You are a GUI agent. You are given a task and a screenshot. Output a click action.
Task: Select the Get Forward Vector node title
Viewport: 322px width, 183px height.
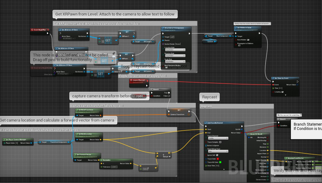click(x=87, y=155)
